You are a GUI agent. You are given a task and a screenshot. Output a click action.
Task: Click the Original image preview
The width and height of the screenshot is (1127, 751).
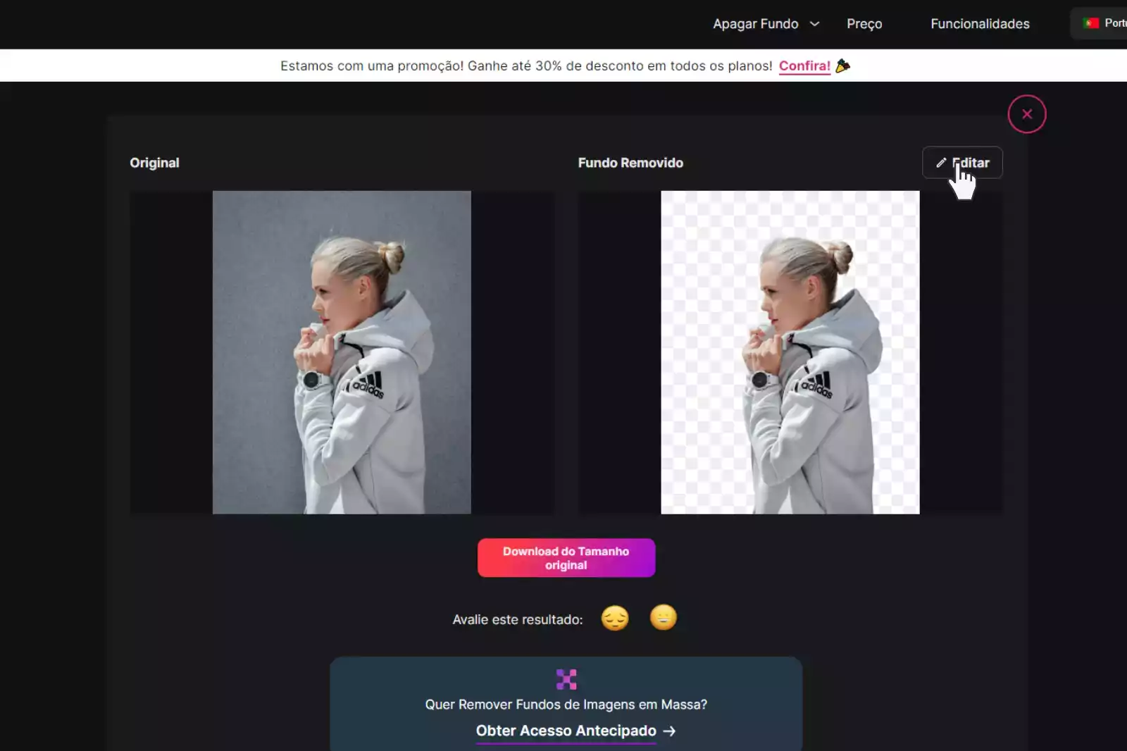[342, 352]
